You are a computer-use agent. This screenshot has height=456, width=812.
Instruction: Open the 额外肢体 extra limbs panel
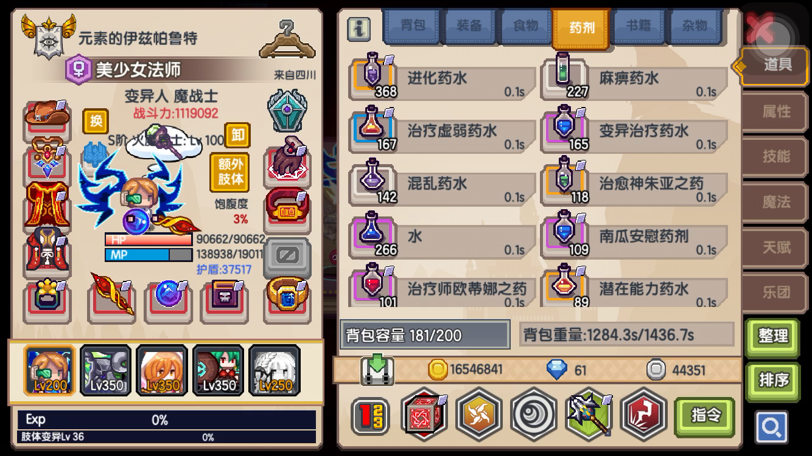coord(229,173)
